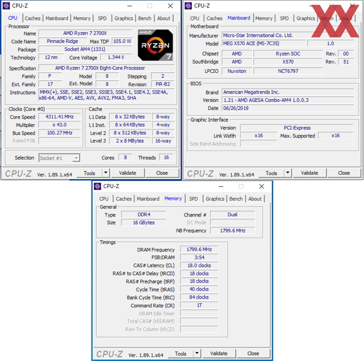
Task: Click BIOS date '06/26/2019'
Action: click(x=288, y=108)
